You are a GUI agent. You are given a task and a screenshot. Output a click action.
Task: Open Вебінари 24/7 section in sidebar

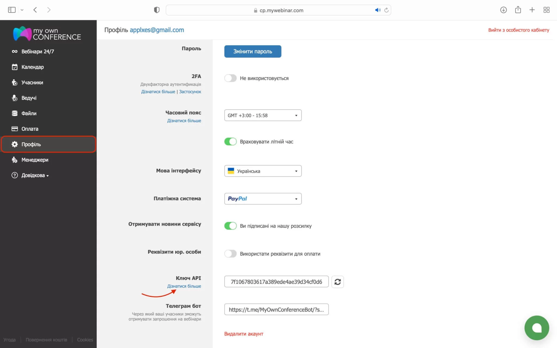click(38, 51)
